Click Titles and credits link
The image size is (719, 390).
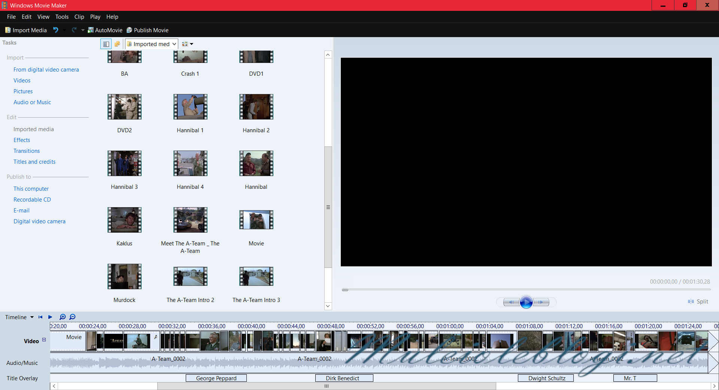(34, 162)
